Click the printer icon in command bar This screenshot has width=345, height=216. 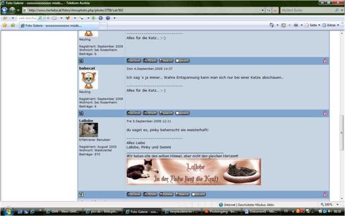click(296, 25)
